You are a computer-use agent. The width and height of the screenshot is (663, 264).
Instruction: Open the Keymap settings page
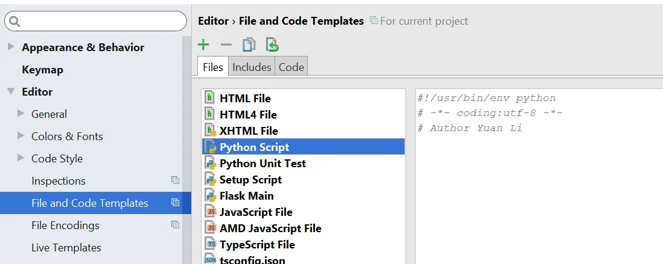pos(42,70)
